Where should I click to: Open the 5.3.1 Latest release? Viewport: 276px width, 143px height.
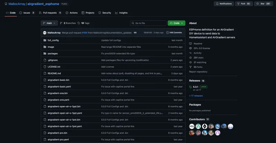pos(199,87)
